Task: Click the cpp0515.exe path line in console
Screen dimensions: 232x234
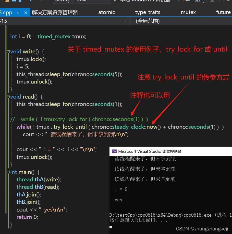Action: (170, 215)
